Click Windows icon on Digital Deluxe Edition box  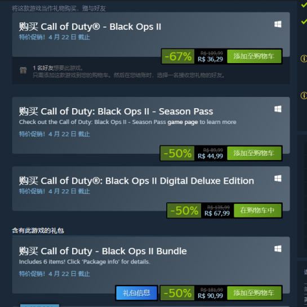[278, 179]
